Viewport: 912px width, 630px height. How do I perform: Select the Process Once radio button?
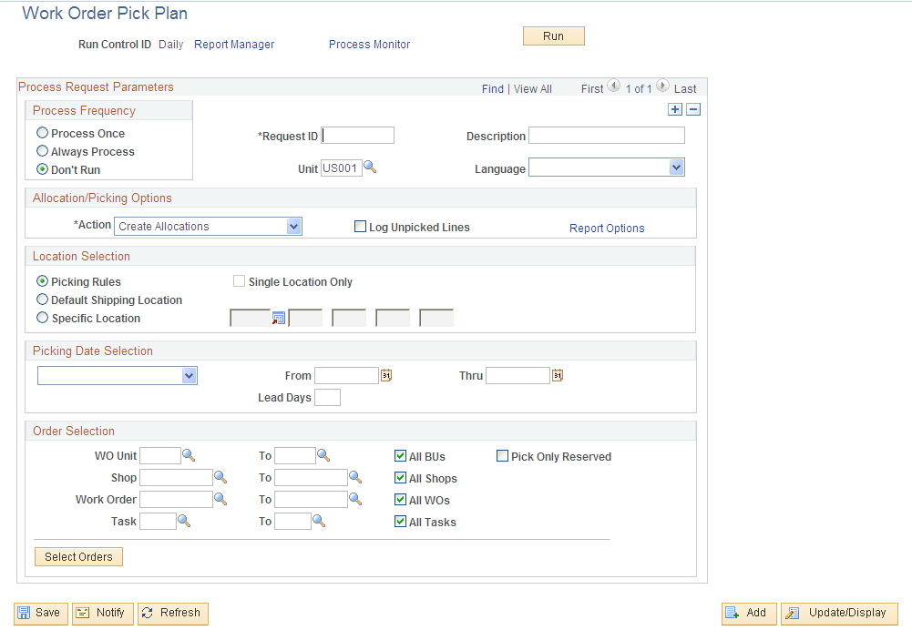point(41,132)
